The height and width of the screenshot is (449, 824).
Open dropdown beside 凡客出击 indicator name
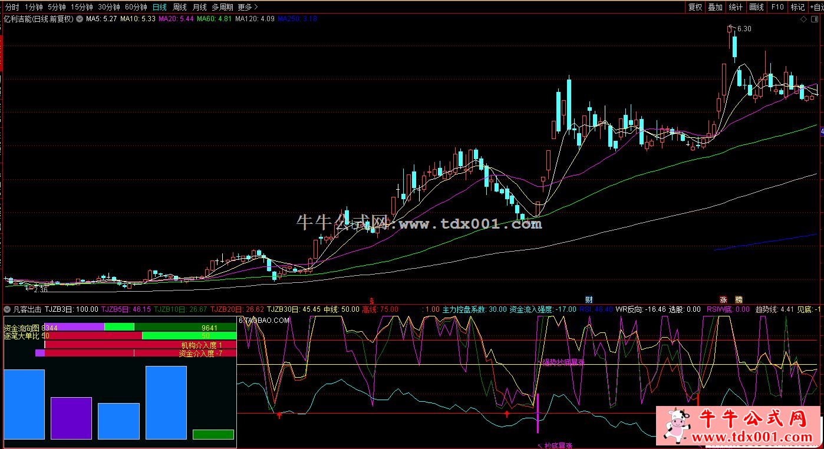(7, 309)
